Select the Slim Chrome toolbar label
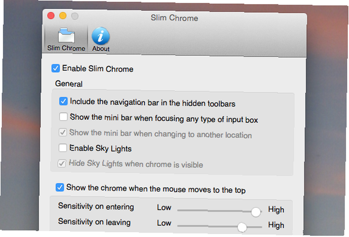This screenshot has height=237, width=349. click(x=66, y=48)
